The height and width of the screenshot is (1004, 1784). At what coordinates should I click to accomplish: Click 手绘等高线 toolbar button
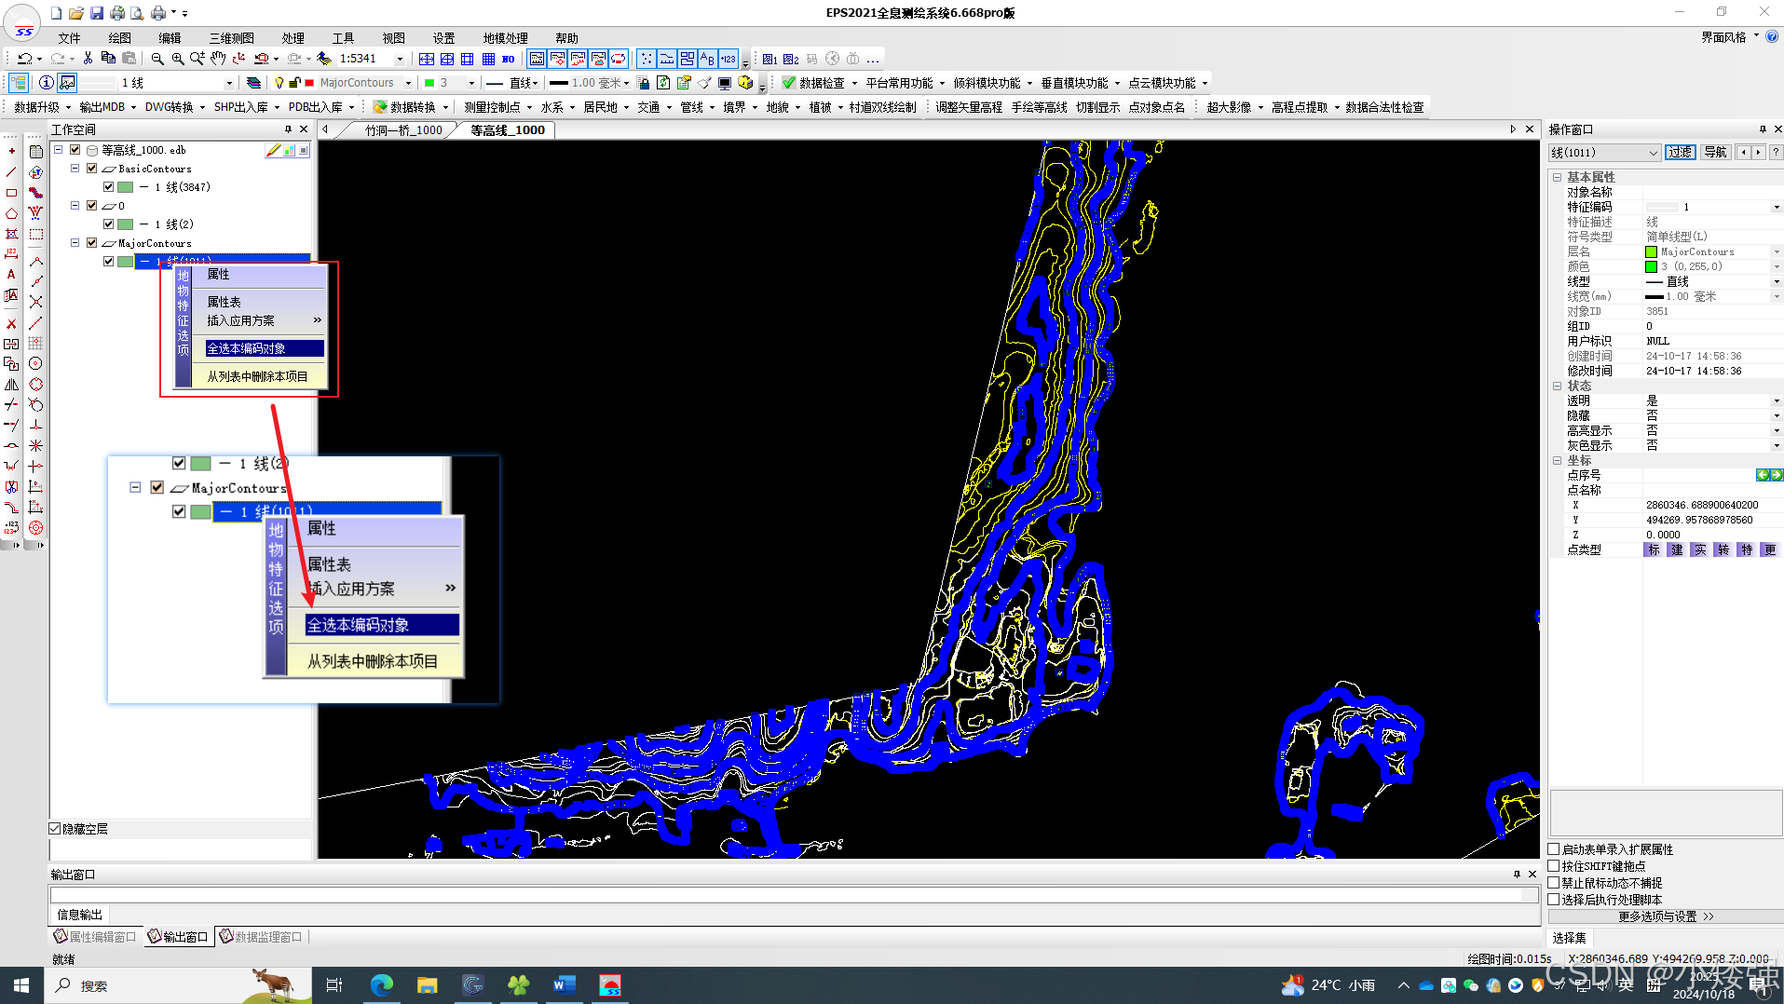[x=1039, y=107]
